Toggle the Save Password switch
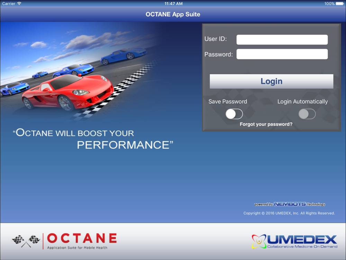This screenshot has height=260, width=346. point(234,114)
